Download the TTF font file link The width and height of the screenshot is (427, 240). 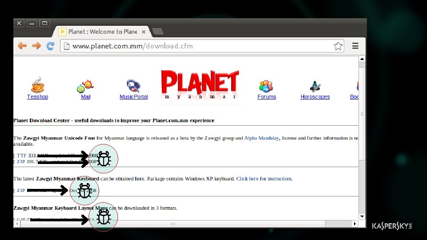point(21,156)
